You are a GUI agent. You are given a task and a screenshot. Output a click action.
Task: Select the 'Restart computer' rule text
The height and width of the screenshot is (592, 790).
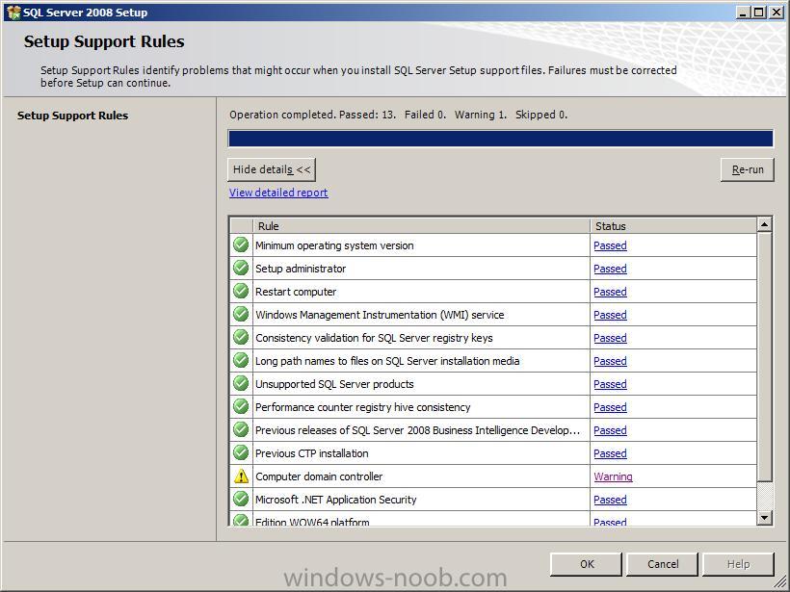[x=296, y=292]
